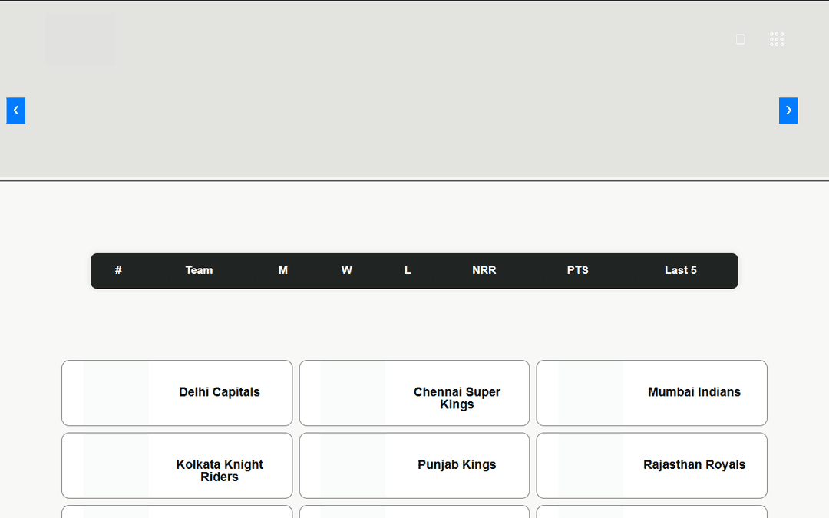
Task: Click the small square icon beside apps grid
Action: click(740, 39)
